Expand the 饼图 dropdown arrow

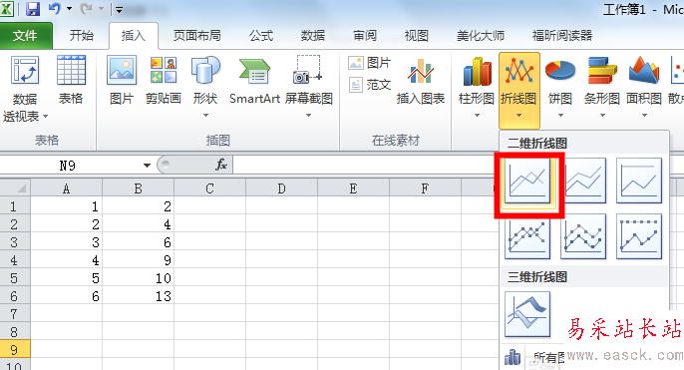point(560,116)
